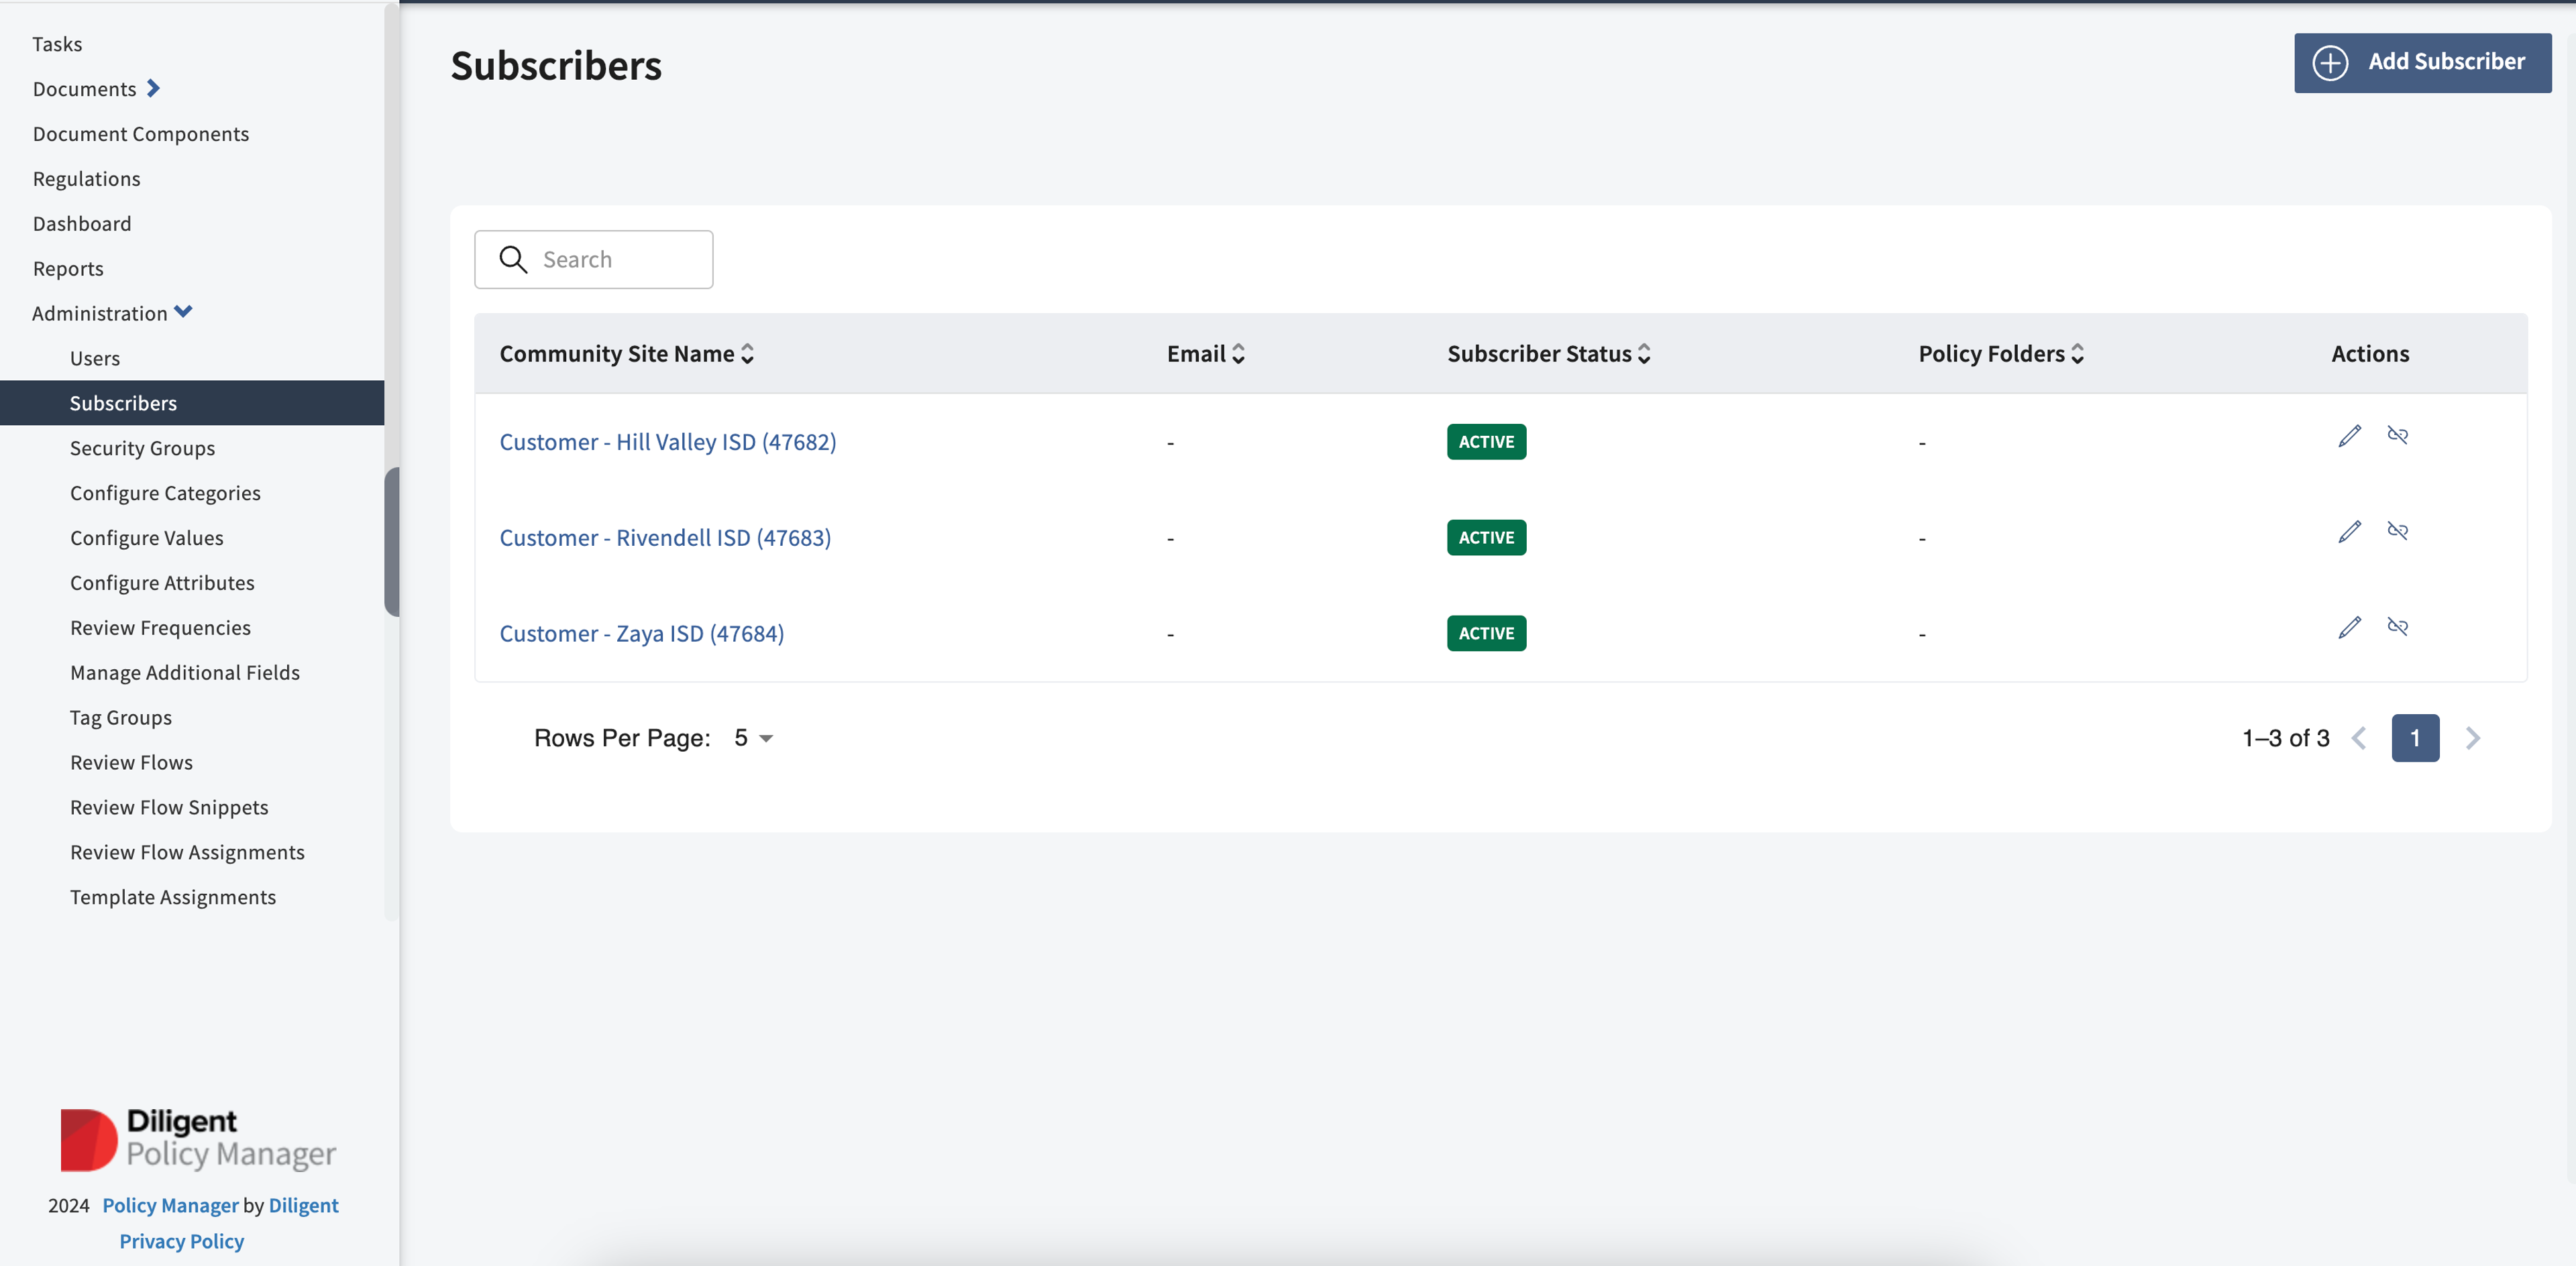Open Review Flow Assignments page
Image resolution: width=2576 pixels, height=1266 pixels.
[x=187, y=854]
